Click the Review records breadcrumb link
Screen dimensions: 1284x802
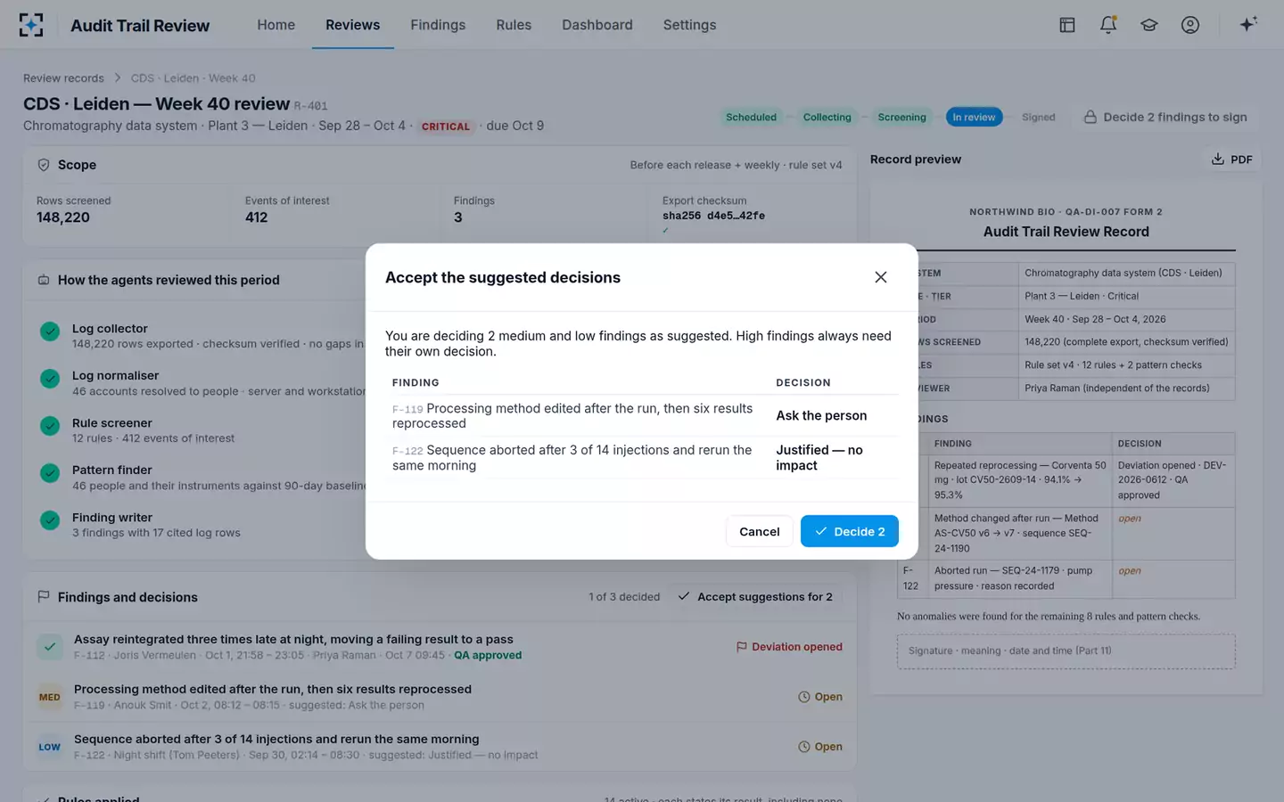click(63, 78)
